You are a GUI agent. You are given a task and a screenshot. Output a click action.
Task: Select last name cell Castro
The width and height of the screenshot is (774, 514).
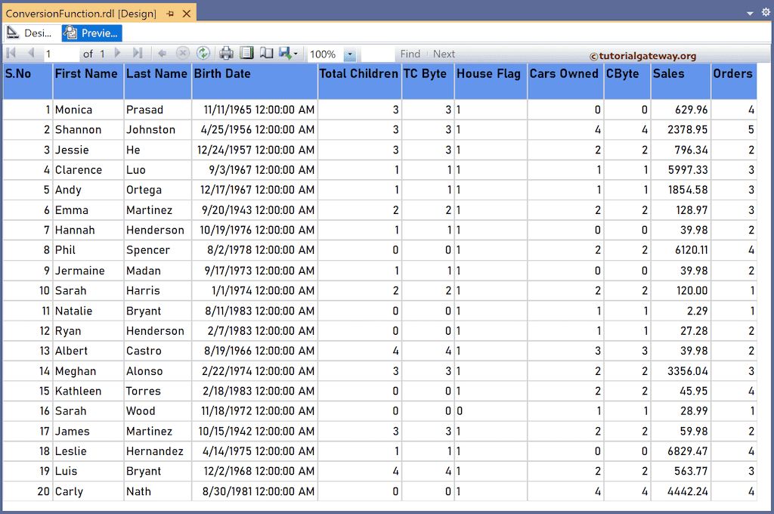[x=157, y=351]
